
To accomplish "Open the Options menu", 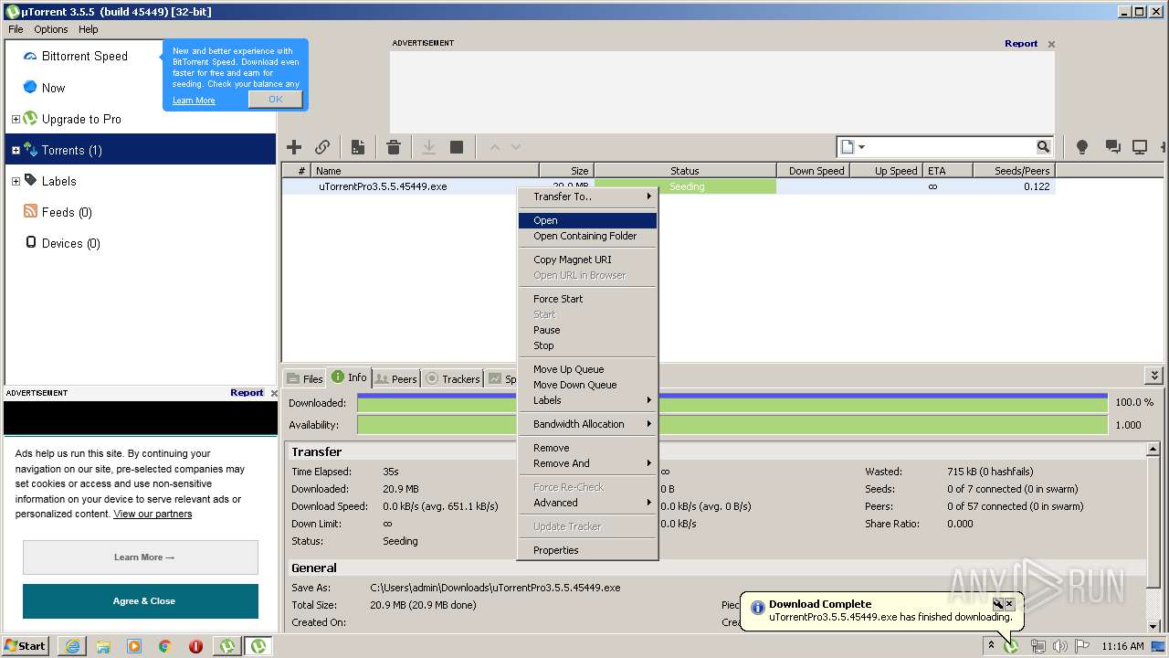I will pos(51,29).
